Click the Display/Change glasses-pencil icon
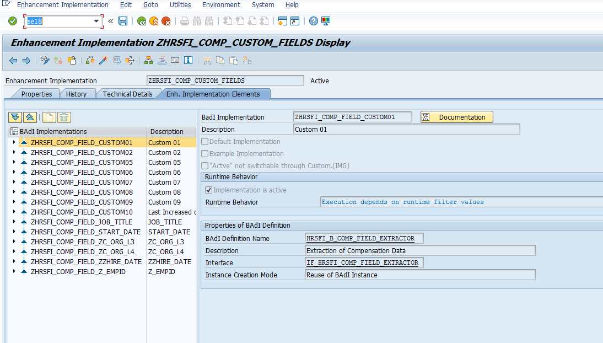The width and height of the screenshot is (603, 343). [45, 61]
